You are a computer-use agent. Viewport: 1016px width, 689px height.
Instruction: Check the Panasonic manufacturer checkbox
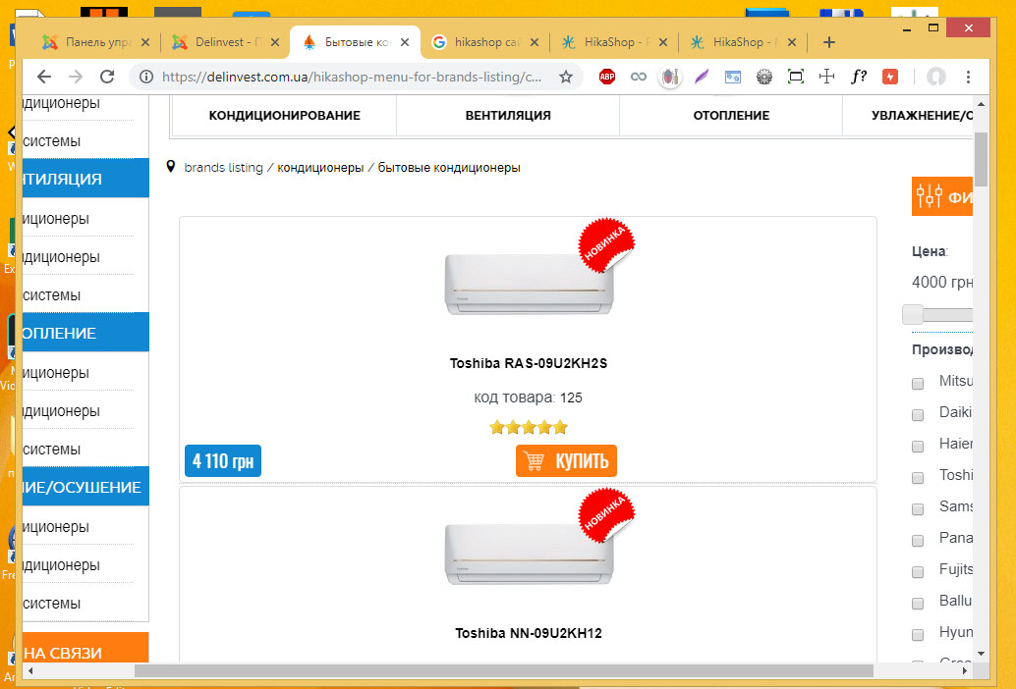pos(918,540)
